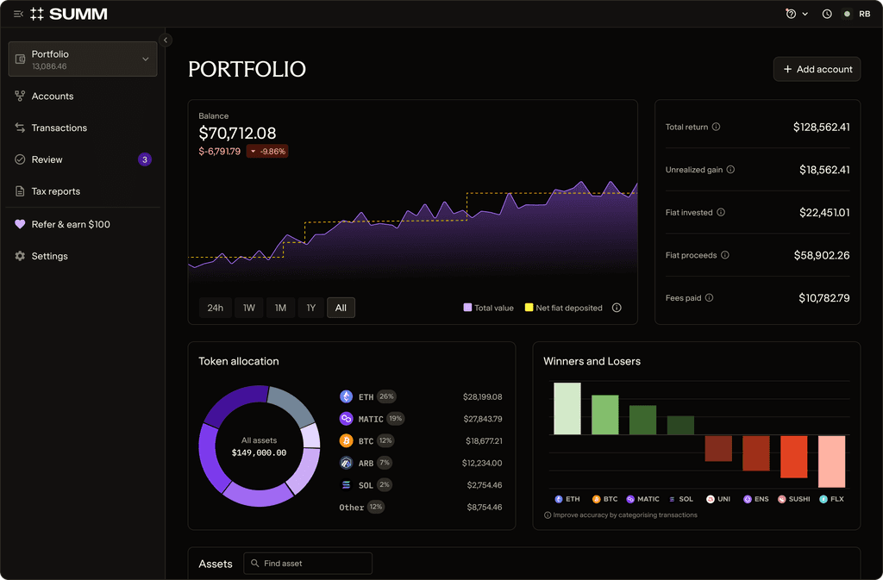Screen dimensions: 883x580
Task: Collapse the sidebar with the chevron button
Action: coord(166,40)
